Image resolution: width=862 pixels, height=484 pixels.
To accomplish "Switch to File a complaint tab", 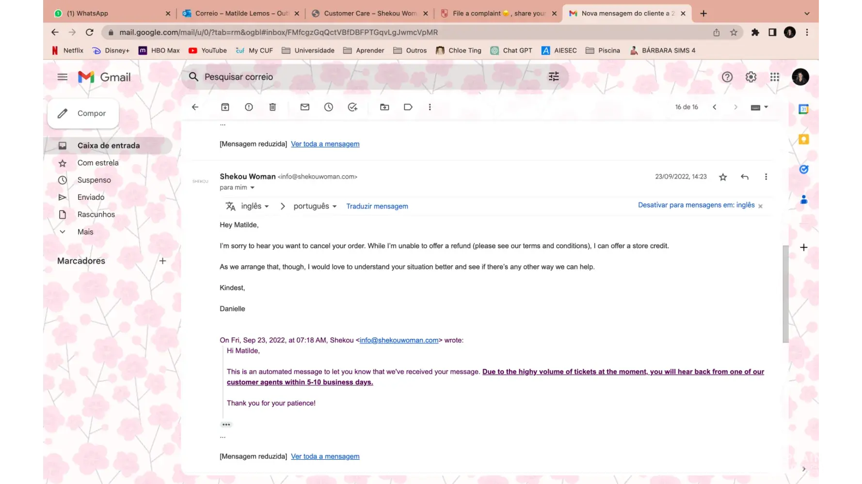I will pos(498,14).
